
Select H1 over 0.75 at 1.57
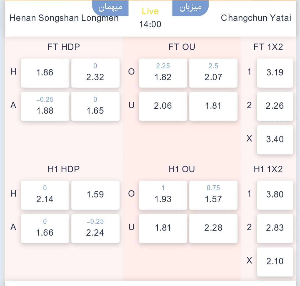pyautogui.click(x=213, y=195)
